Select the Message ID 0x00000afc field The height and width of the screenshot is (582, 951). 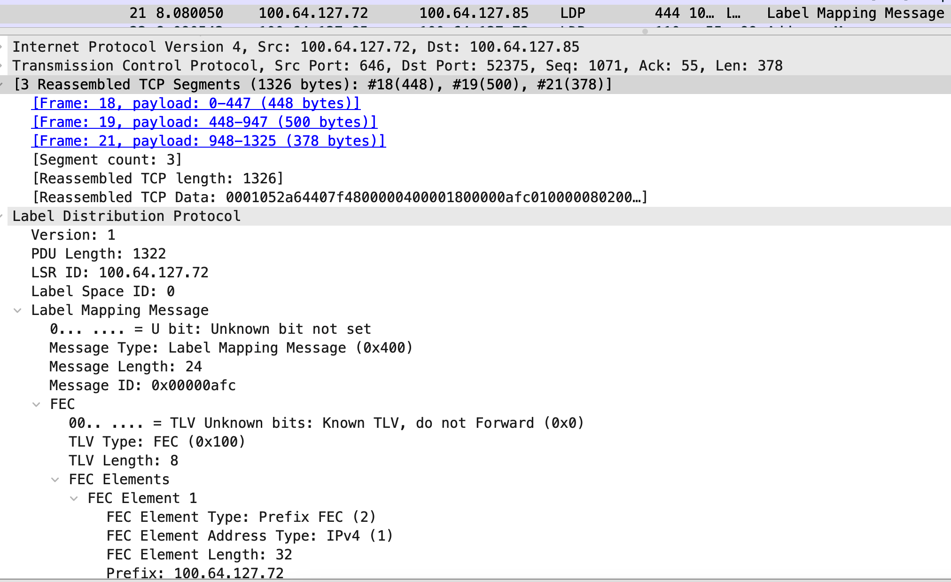tap(142, 385)
